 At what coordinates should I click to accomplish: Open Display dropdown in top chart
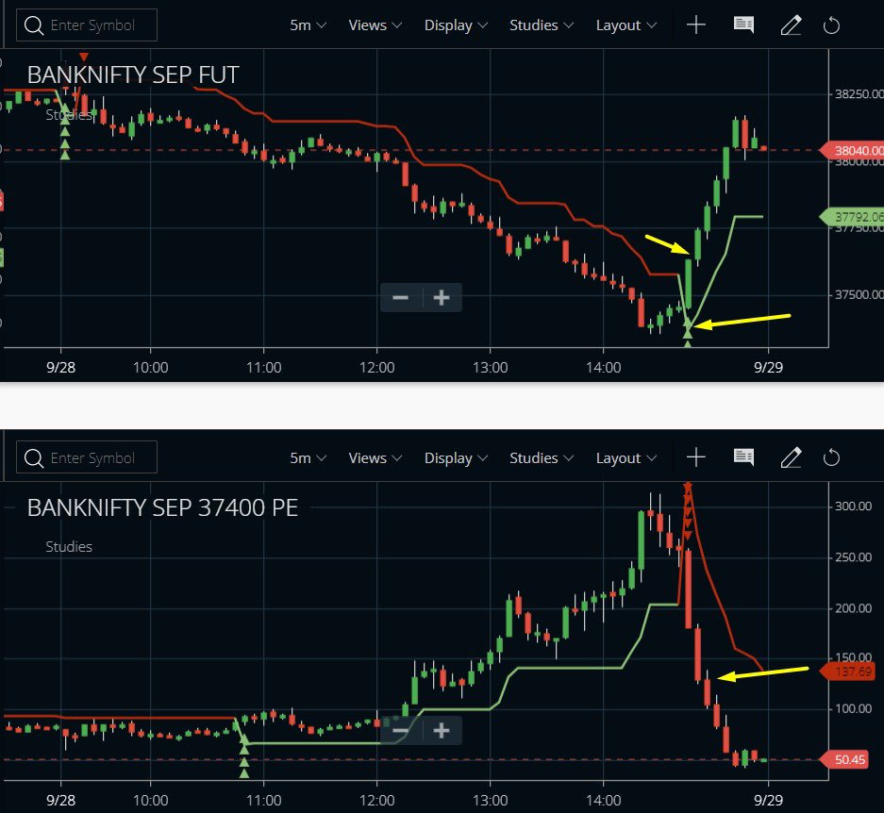point(456,25)
